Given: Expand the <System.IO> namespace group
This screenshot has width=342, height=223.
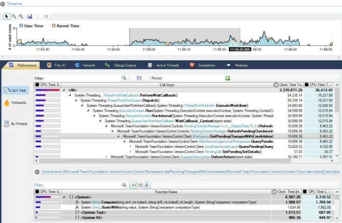Looking at the screenshot, I should [x=70, y=218].
